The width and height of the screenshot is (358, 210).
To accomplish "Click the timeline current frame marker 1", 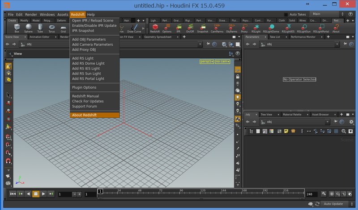I will click(x=100, y=191).
